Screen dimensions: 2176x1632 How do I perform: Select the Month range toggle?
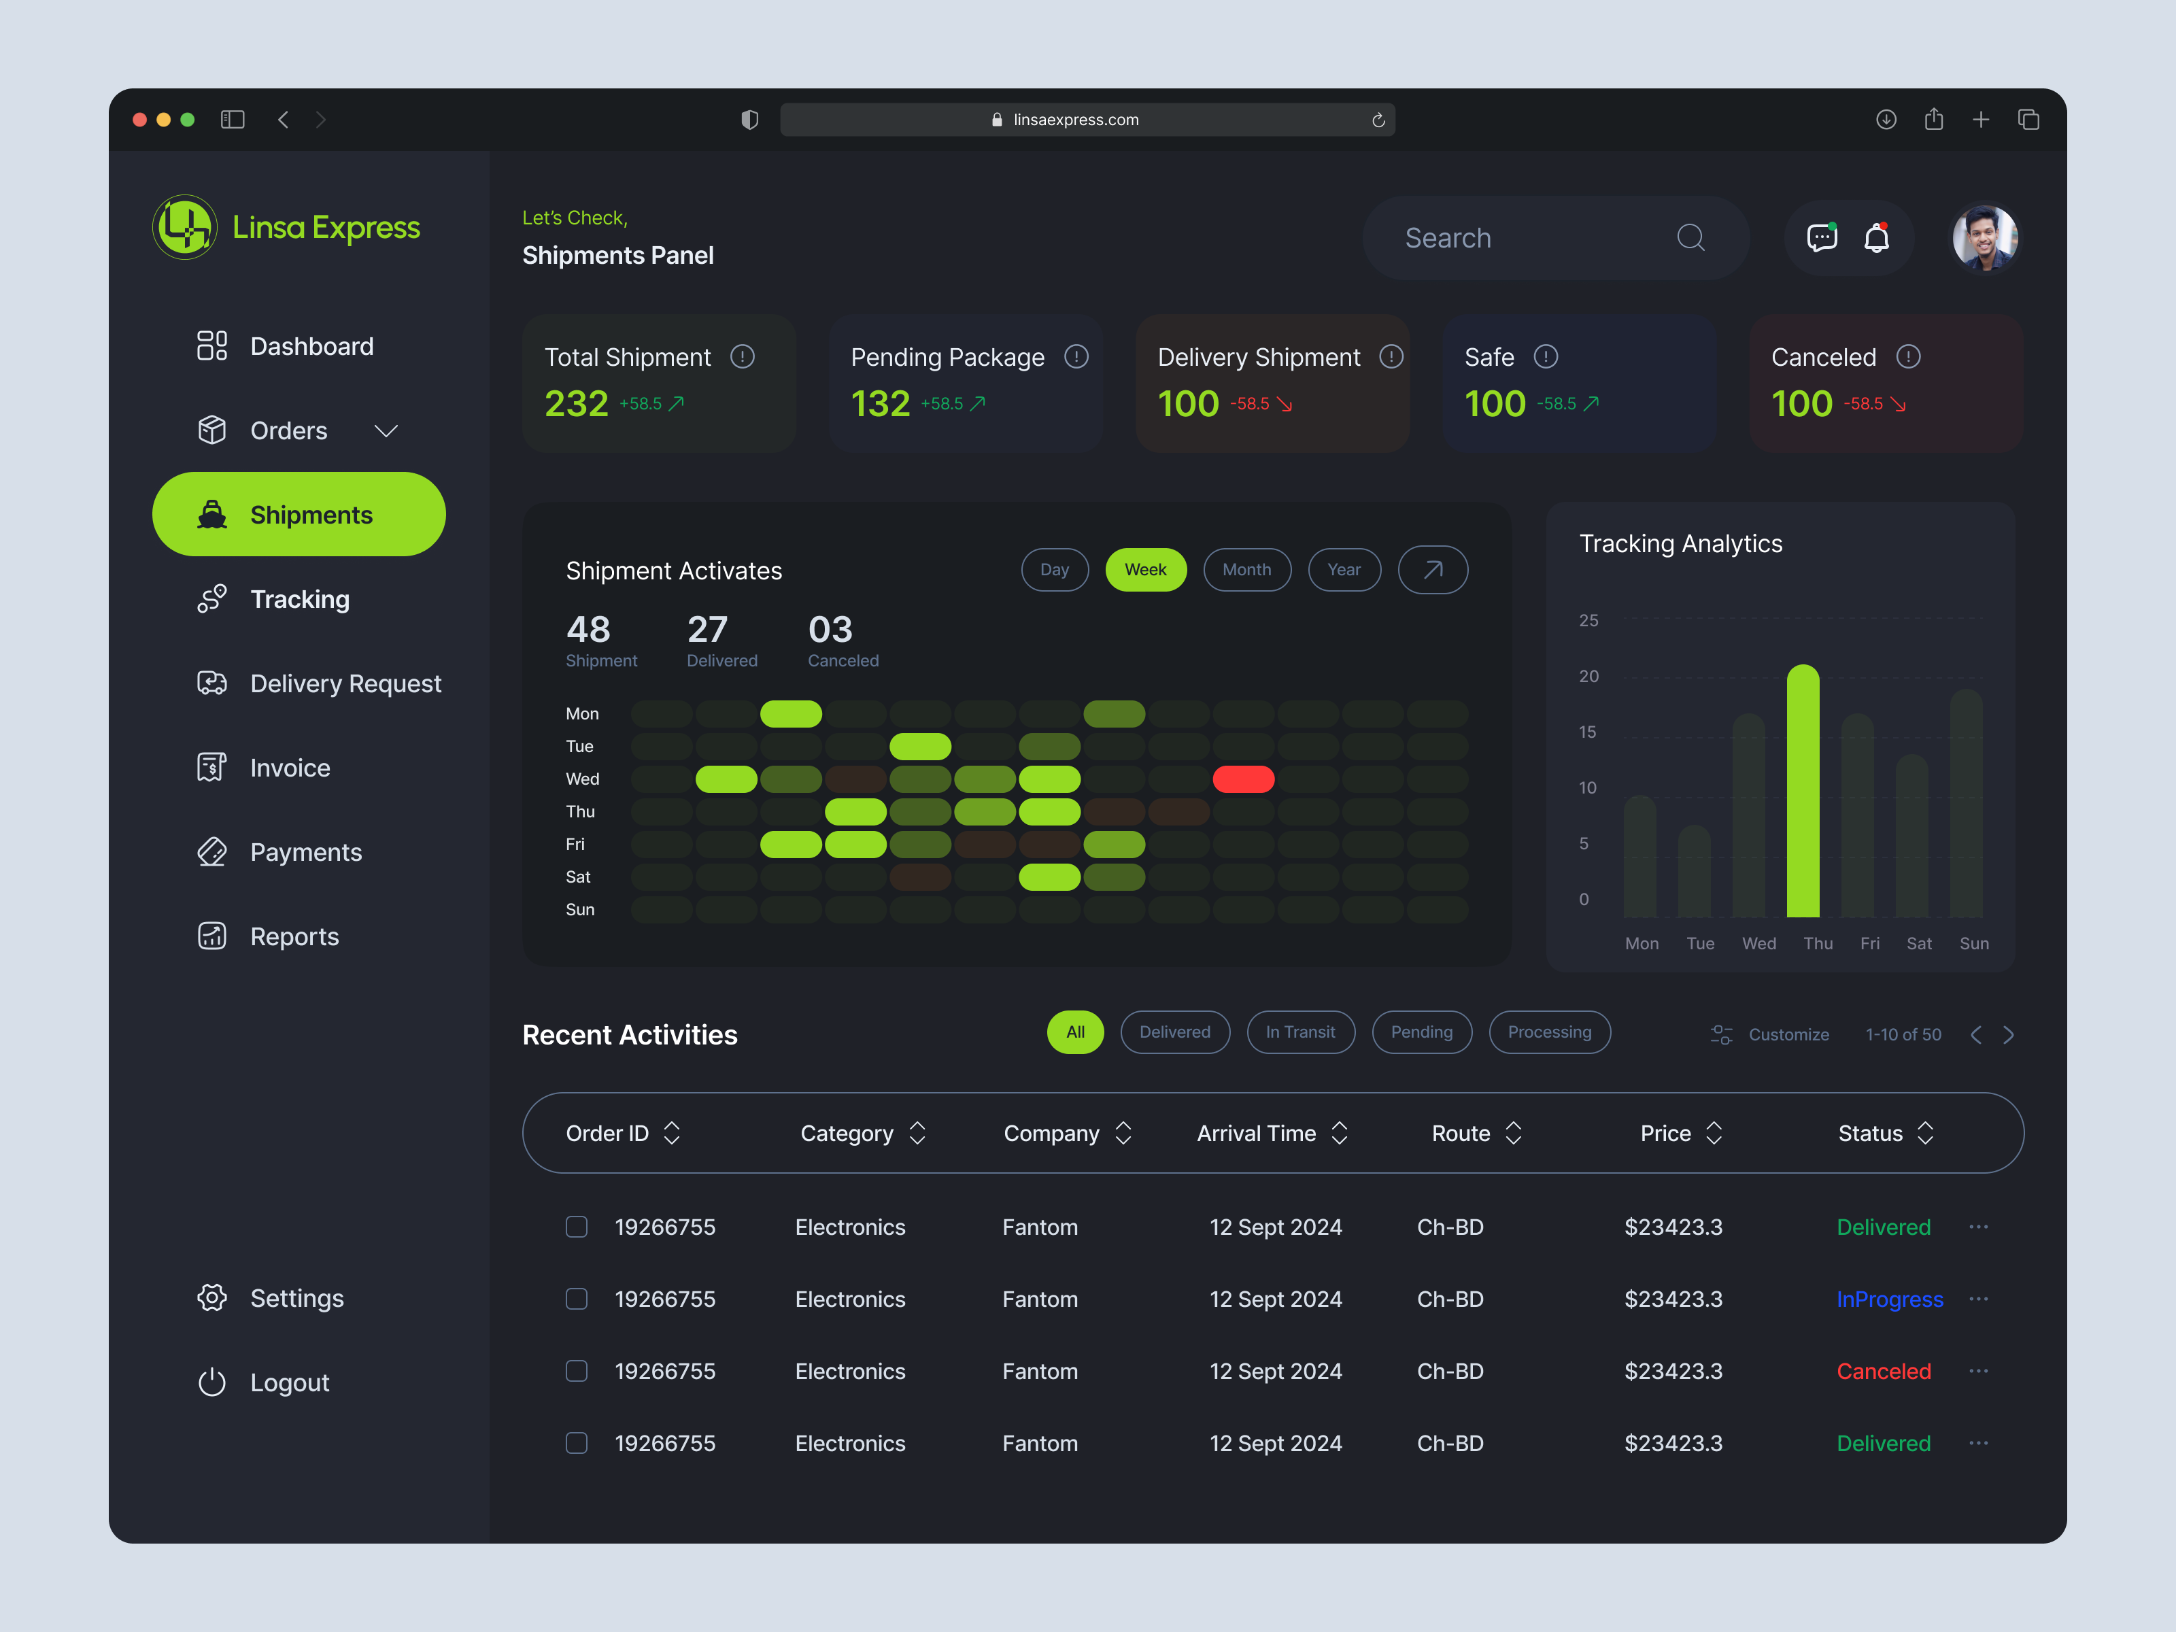[1247, 570]
